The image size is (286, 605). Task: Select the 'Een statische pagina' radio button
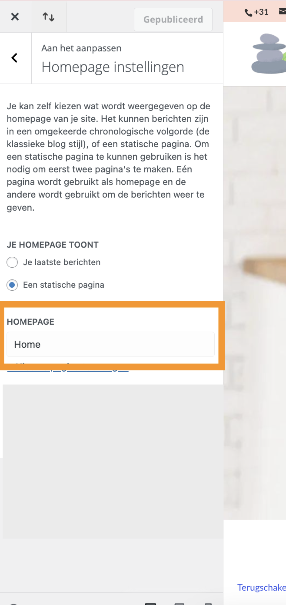pyautogui.click(x=12, y=285)
